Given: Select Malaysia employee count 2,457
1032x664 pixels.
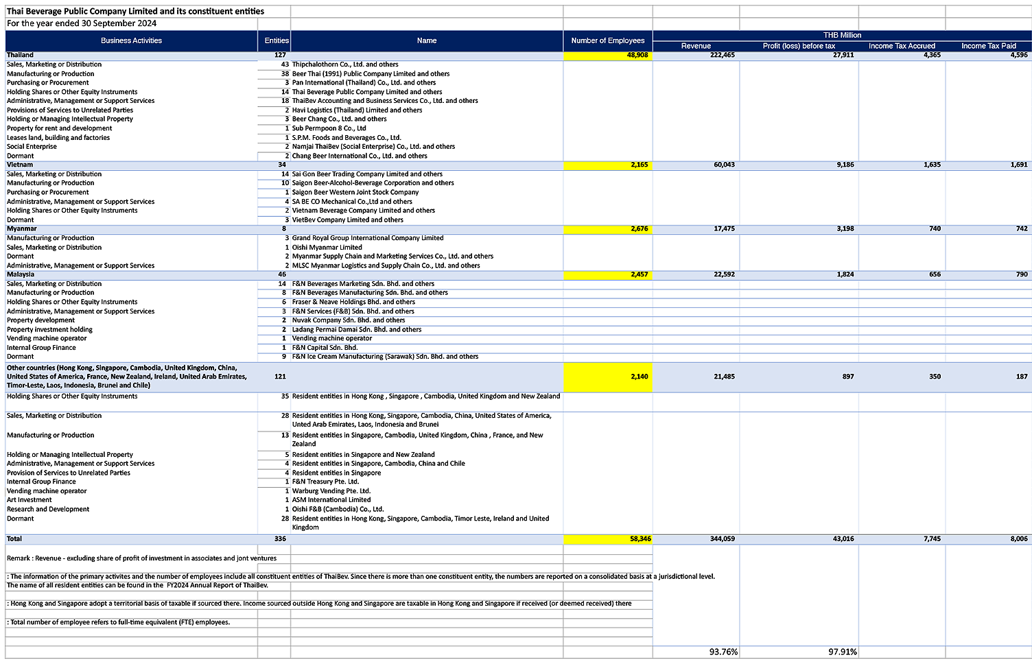Looking at the screenshot, I should click(x=608, y=275).
